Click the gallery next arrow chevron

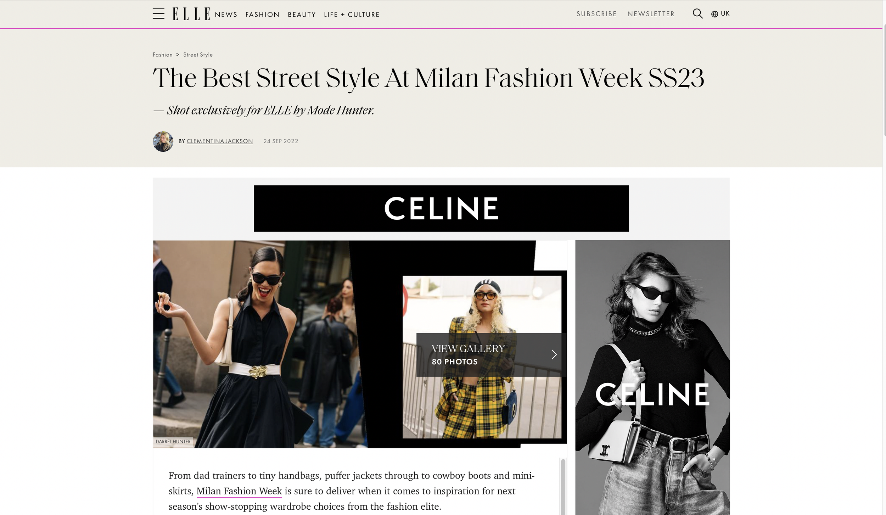554,354
